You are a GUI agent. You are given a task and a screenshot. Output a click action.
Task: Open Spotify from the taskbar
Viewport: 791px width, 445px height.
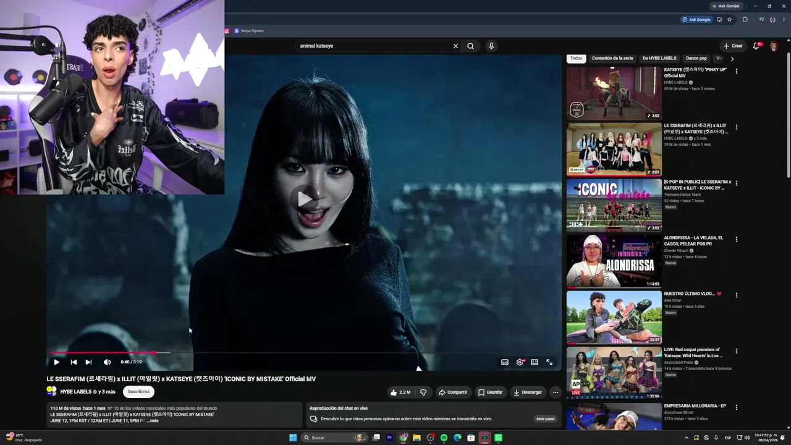pyautogui.click(x=444, y=438)
